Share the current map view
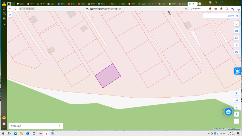Screen dimensions: 242x136 coord(236,45)
